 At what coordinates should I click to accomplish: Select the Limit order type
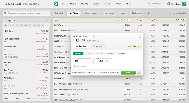click(89, 53)
